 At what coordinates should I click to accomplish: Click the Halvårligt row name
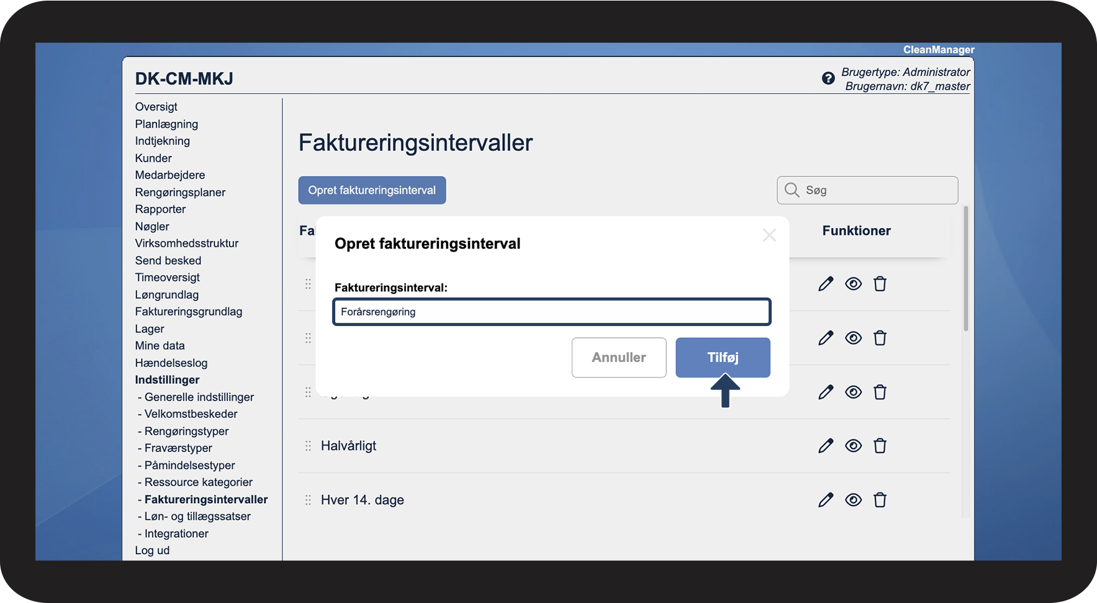click(x=348, y=446)
